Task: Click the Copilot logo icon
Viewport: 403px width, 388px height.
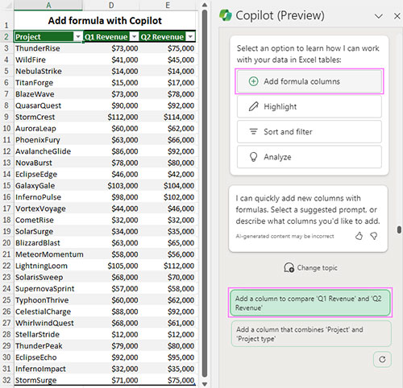Action: [x=225, y=15]
